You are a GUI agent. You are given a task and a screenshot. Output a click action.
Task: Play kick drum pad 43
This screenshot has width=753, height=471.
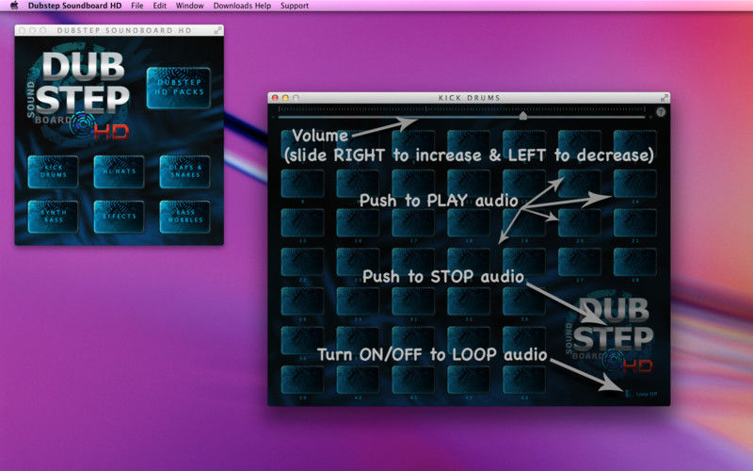pos(524,381)
